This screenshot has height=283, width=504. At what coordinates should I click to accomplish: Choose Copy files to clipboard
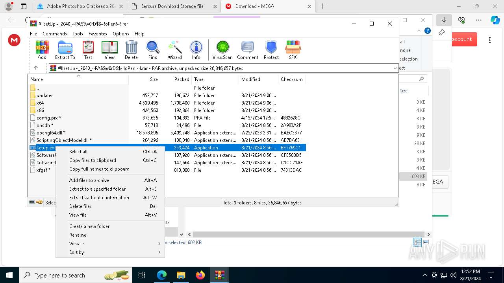click(x=110, y=160)
